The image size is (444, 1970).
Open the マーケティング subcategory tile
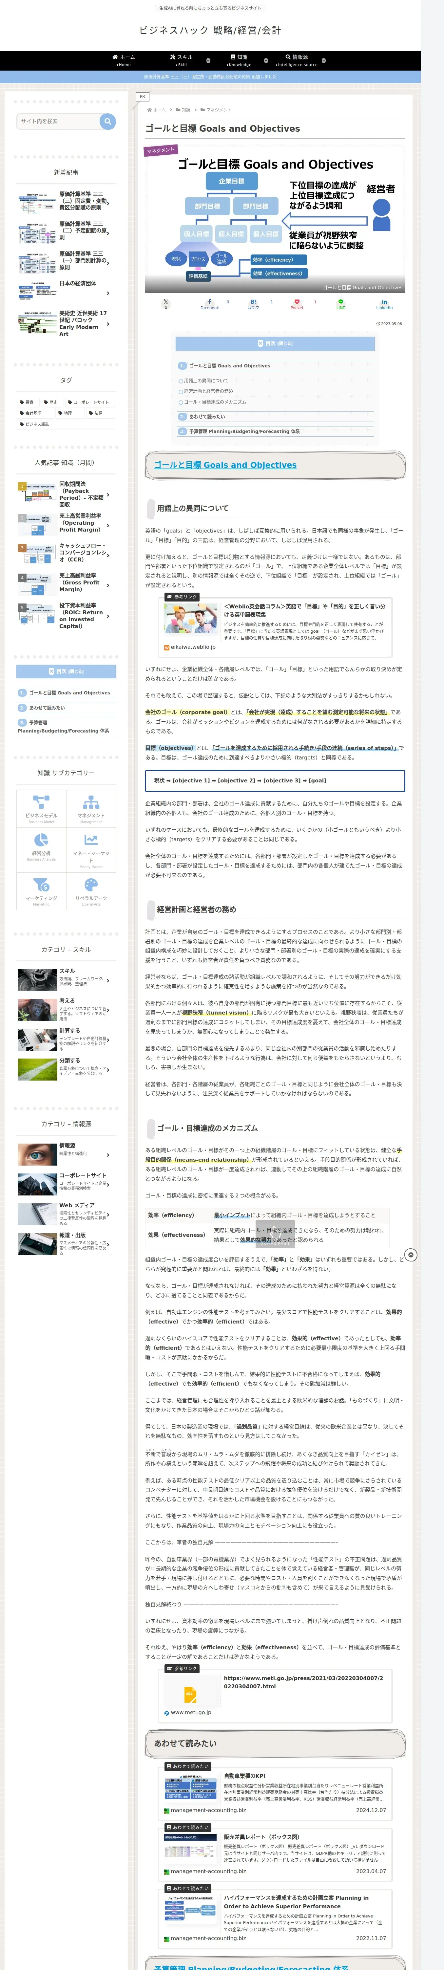(41, 892)
